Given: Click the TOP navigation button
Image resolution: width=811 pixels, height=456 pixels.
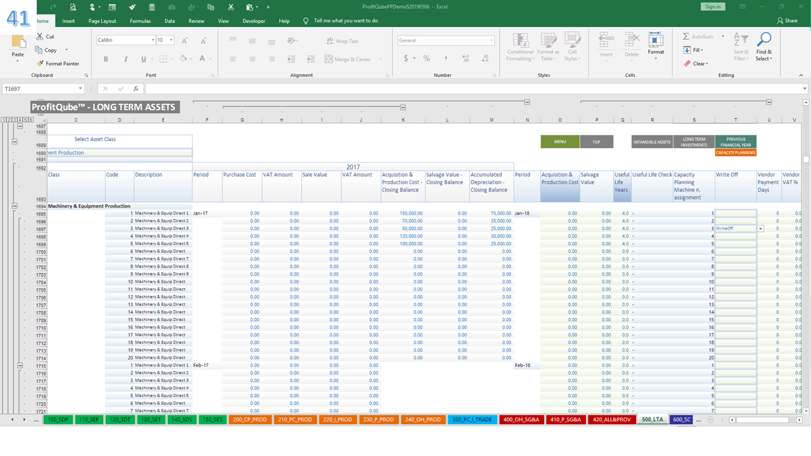Looking at the screenshot, I should 596,142.
